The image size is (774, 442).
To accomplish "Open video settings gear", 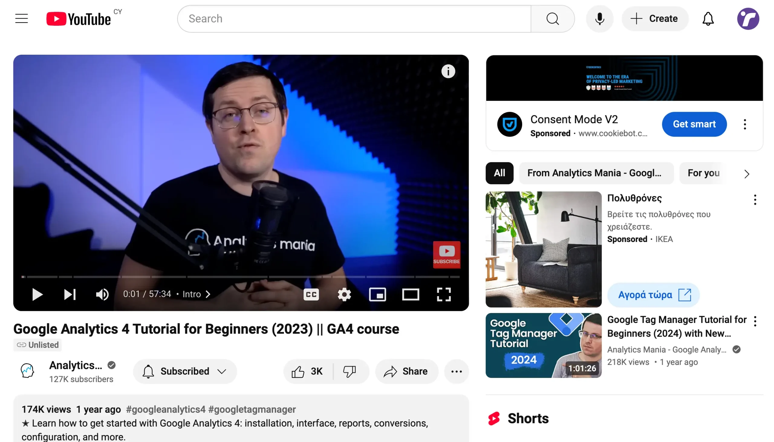I will point(344,294).
